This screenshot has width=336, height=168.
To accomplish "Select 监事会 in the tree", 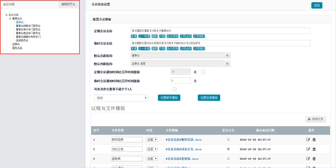I will (16, 44).
